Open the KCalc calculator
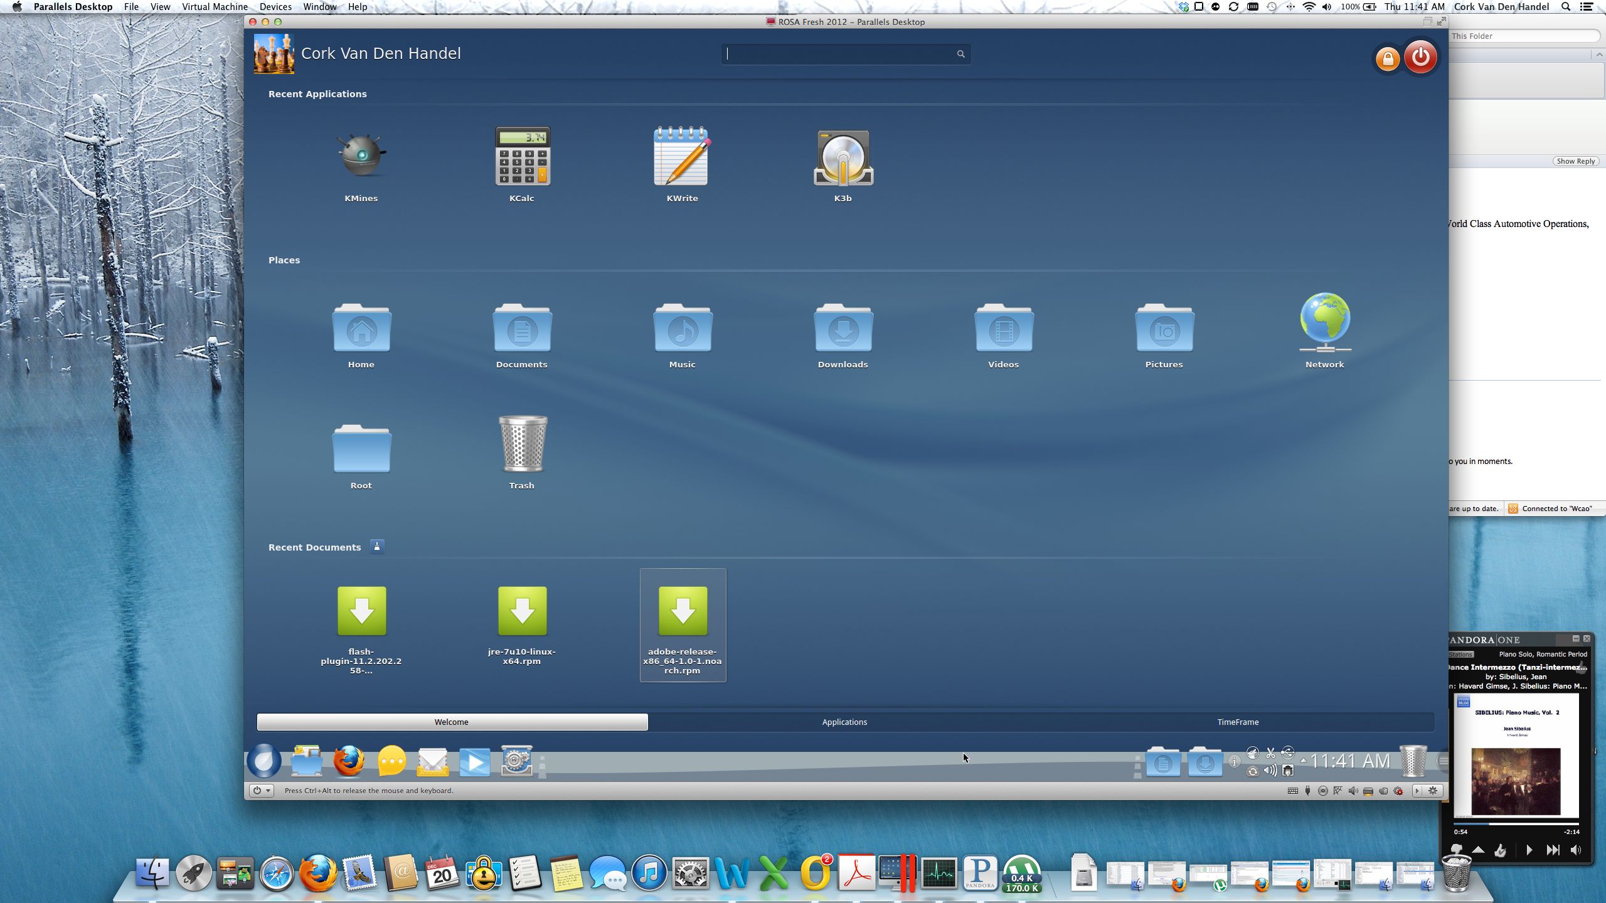Viewport: 1606px width, 903px height. point(522,157)
